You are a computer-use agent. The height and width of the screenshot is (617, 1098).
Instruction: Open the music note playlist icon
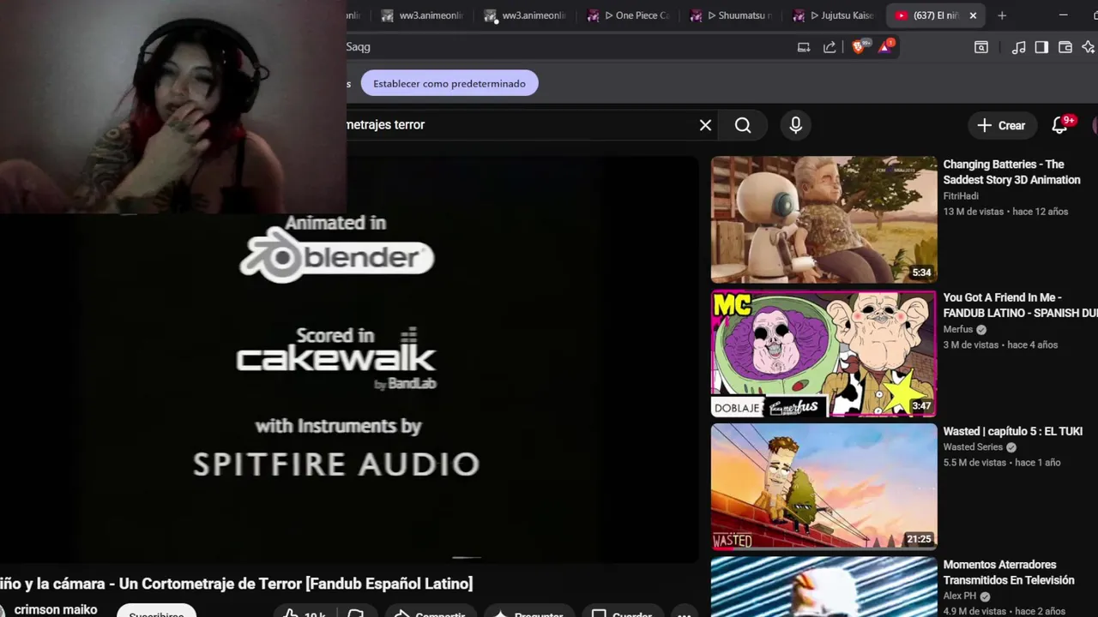coord(1018,47)
